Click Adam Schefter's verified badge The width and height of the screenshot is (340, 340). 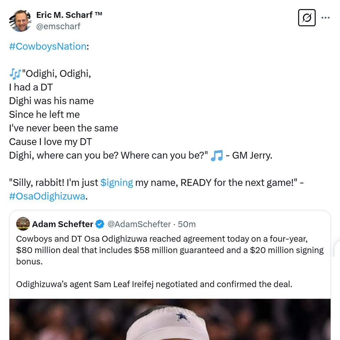click(x=100, y=224)
